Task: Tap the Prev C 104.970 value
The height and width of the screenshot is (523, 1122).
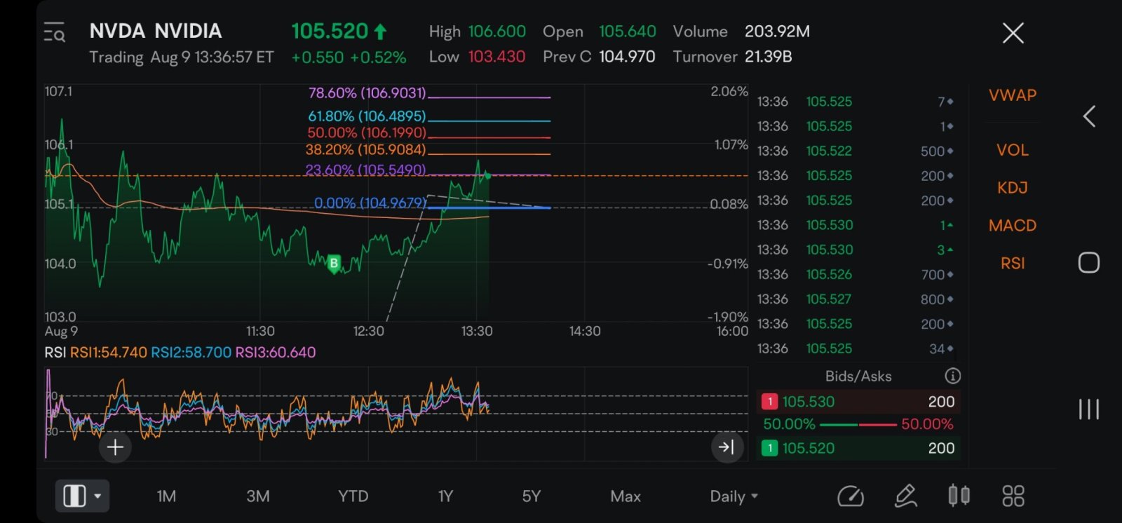Action: [x=627, y=57]
